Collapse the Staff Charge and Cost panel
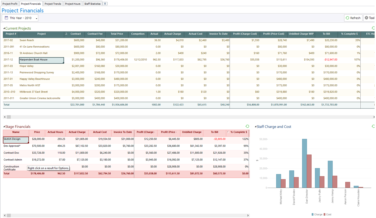The width and height of the screenshot is (376, 218). tap(255, 127)
